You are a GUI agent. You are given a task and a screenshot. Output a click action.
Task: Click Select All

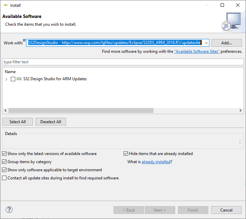coord(18,122)
